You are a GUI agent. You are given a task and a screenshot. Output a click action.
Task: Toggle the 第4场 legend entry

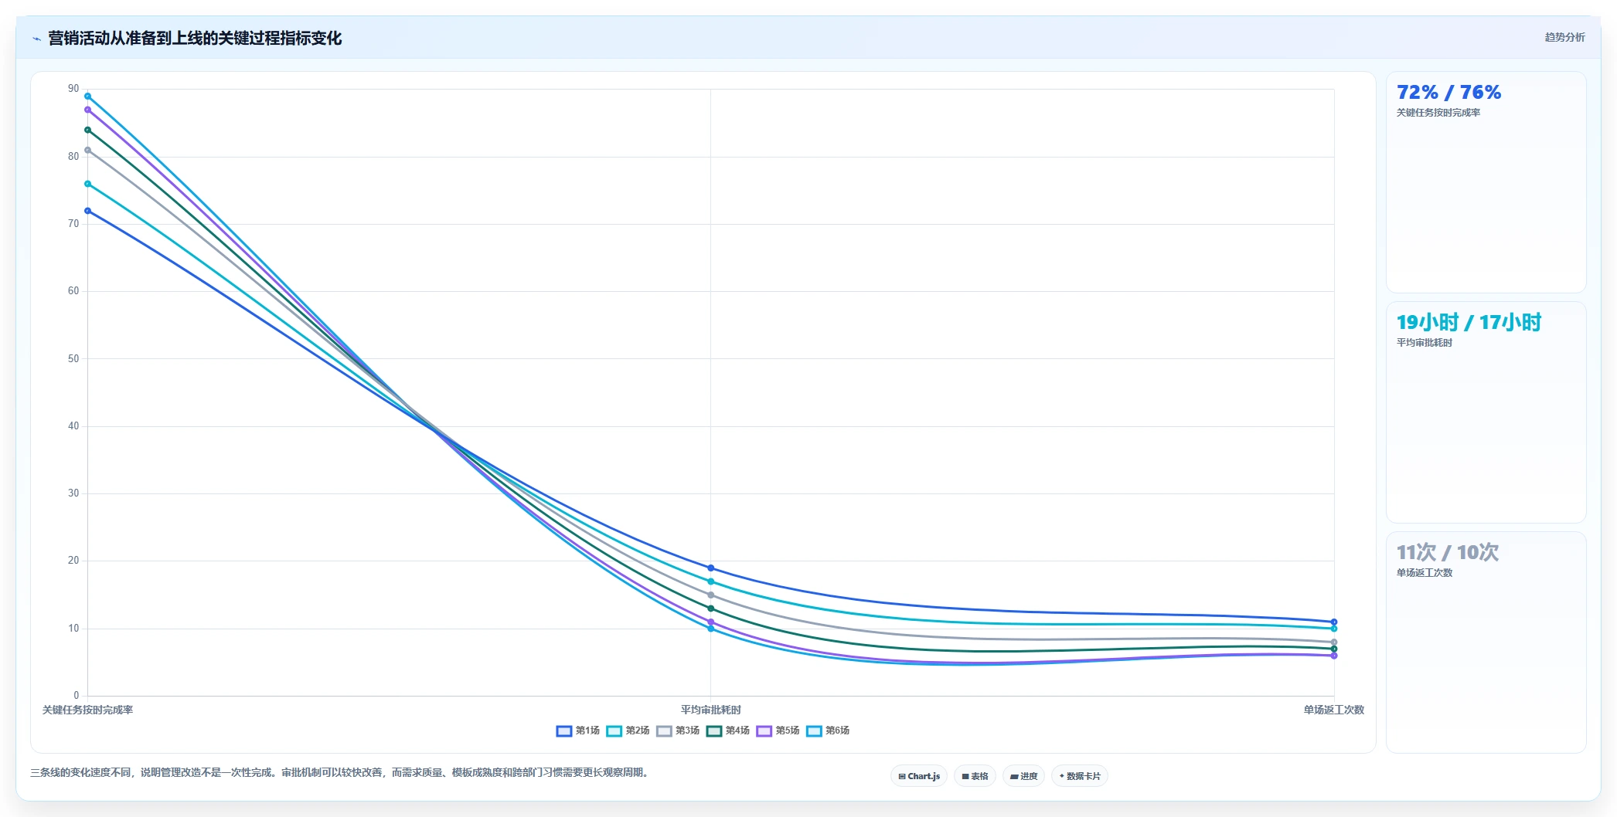728,731
